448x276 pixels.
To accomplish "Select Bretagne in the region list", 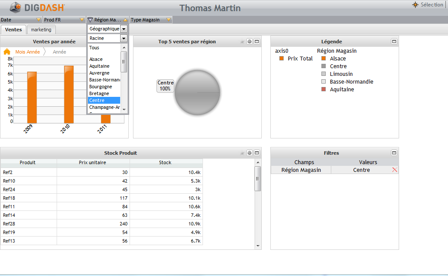I will coord(99,93).
